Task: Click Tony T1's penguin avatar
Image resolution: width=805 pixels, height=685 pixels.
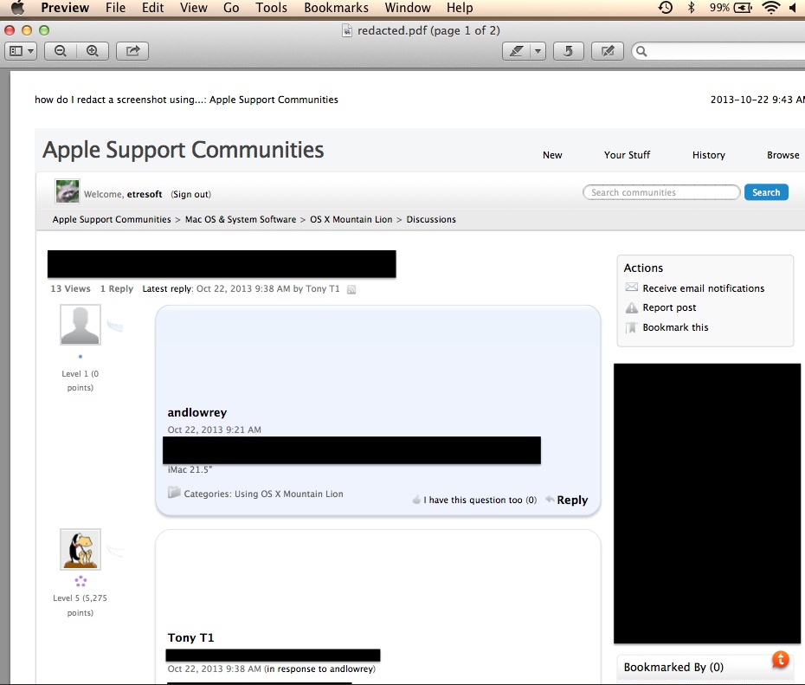Action: tap(80, 549)
